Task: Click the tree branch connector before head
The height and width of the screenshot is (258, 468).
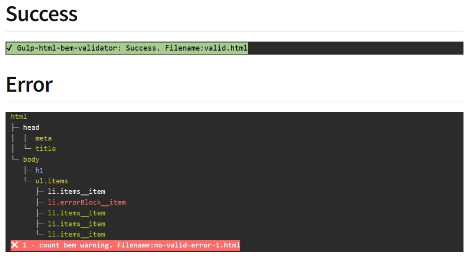Action: pyautogui.click(x=15, y=127)
